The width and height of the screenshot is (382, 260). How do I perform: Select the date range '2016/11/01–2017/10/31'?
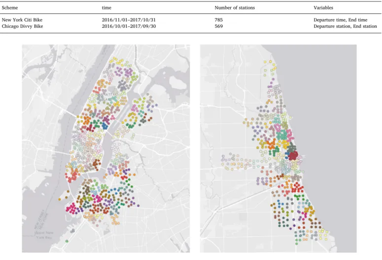pos(128,20)
